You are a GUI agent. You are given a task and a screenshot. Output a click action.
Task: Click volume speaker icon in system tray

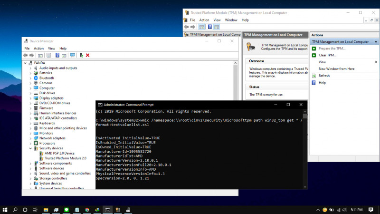(345, 210)
